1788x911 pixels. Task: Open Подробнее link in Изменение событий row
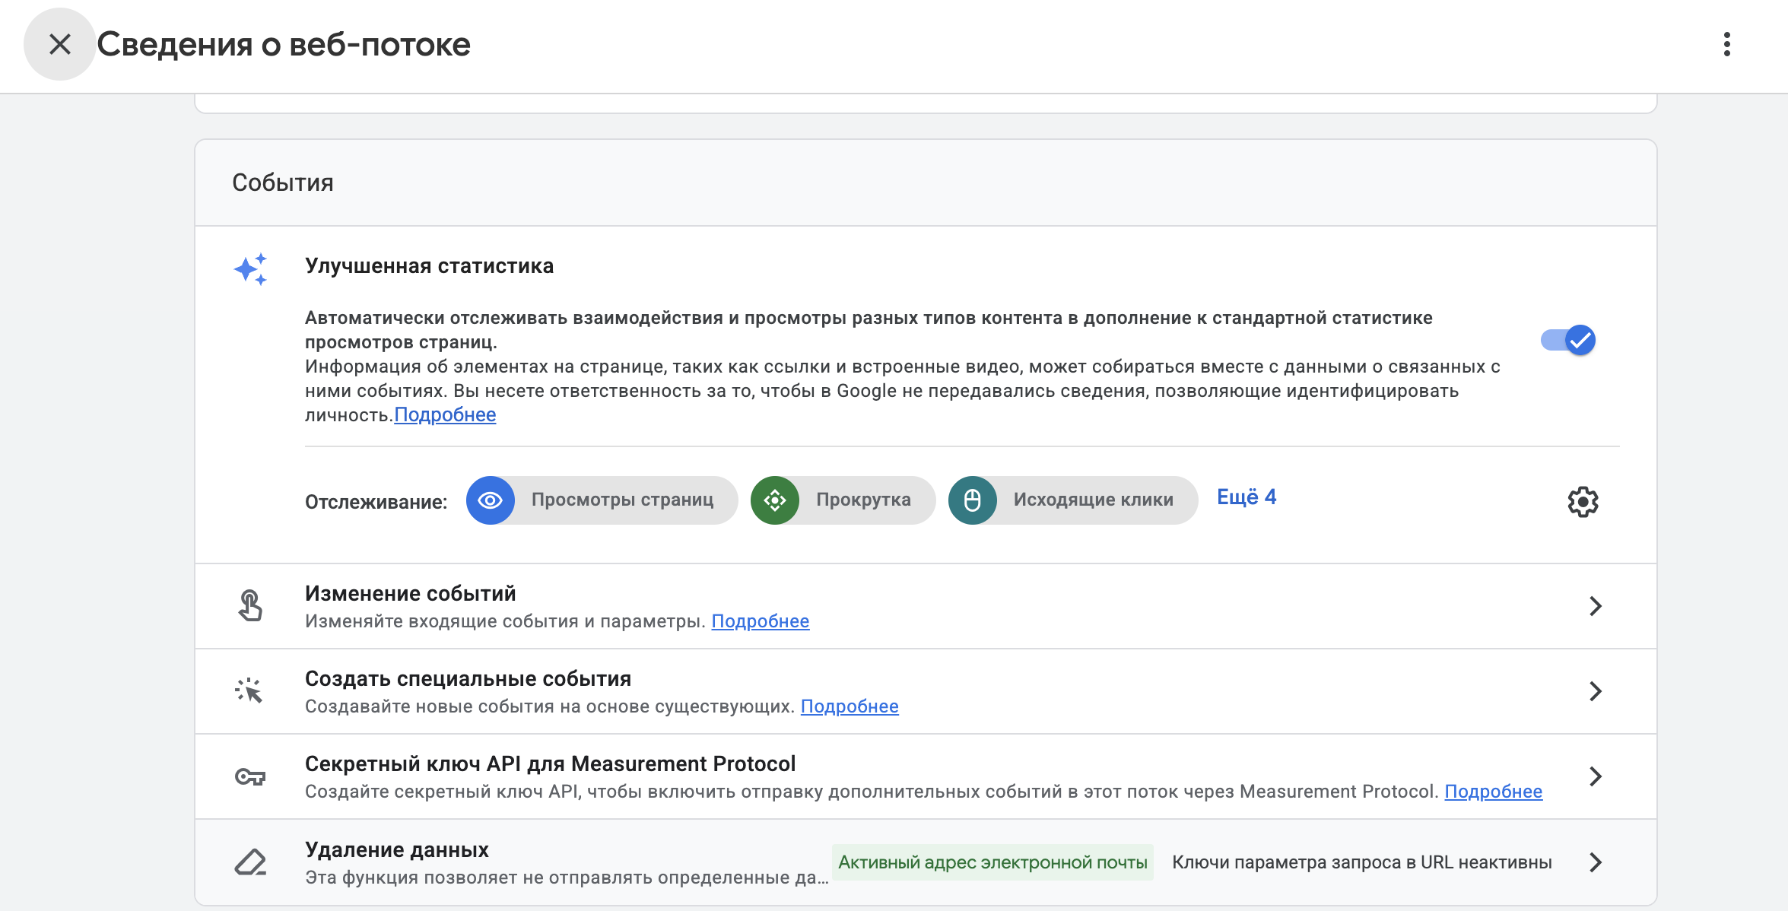[x=760, y=621]
